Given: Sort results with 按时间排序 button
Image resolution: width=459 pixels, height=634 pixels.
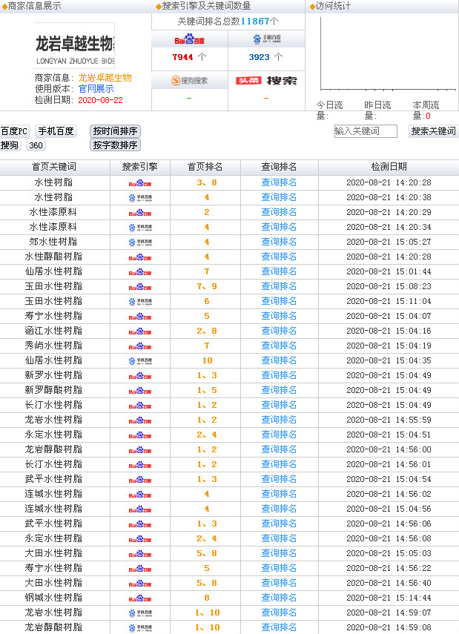Looking at the screenshot, I should coord(115,131).
